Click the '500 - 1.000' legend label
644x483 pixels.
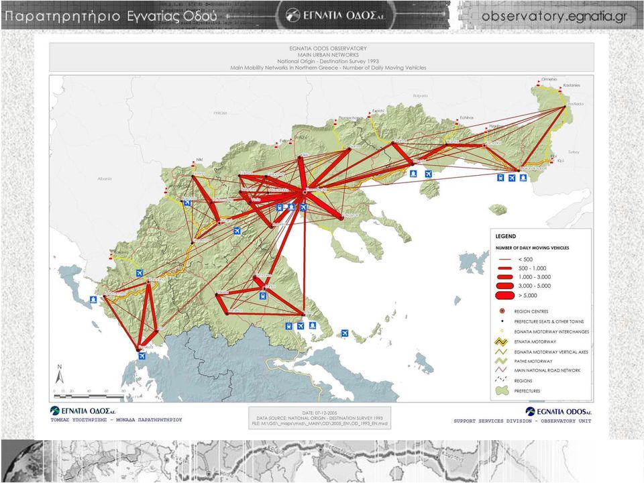point(532,268)
